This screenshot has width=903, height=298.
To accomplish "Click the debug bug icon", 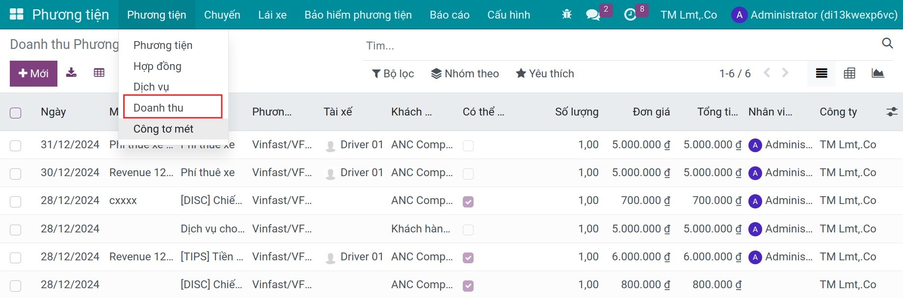I will click(x=567, y=15).
